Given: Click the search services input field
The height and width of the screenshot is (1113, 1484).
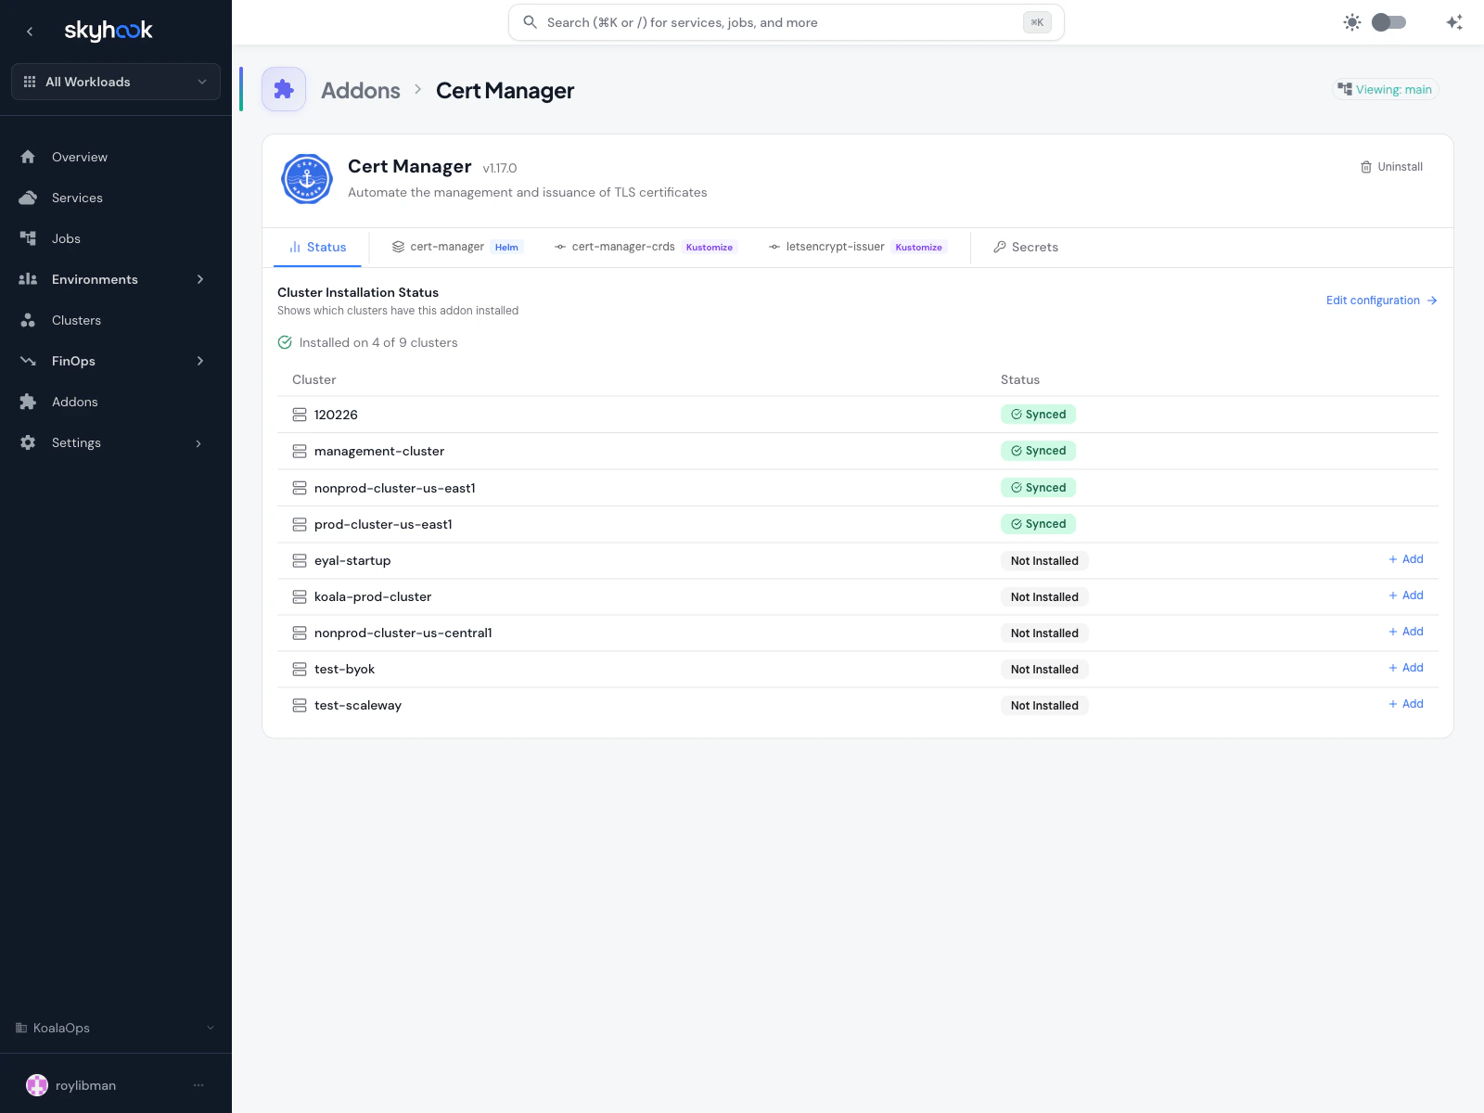Looking at the screenshot, I should pos(786,21).
